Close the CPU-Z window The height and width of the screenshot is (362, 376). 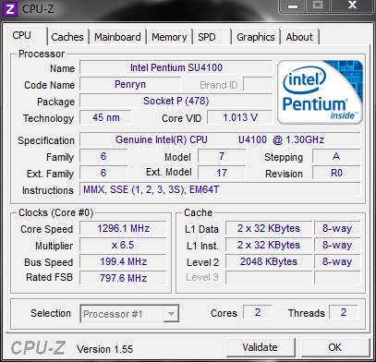tap(352, 6)
